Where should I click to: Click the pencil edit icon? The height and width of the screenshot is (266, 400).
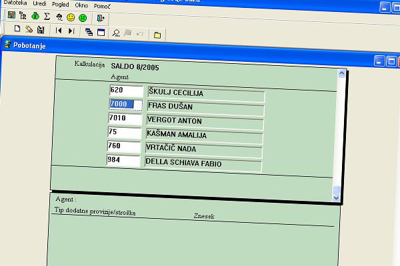pyautogui.click(x=29, y=29)
